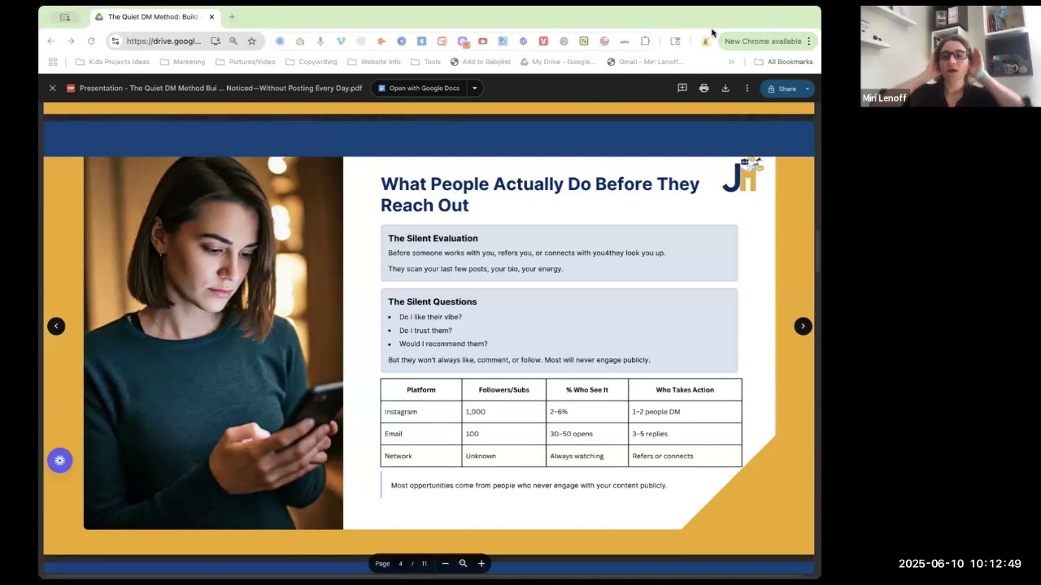Image resolution: width=1041 pixels, height=585 pixels.
Task: Go to previous slide with left arrow
Action: tap(56, 326)
